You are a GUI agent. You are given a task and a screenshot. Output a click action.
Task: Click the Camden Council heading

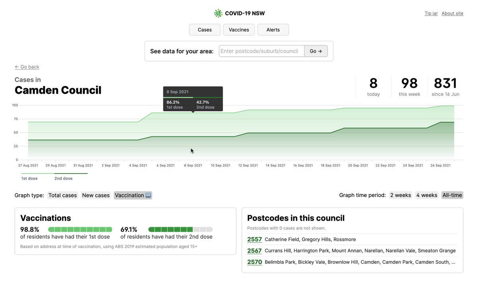58,90
